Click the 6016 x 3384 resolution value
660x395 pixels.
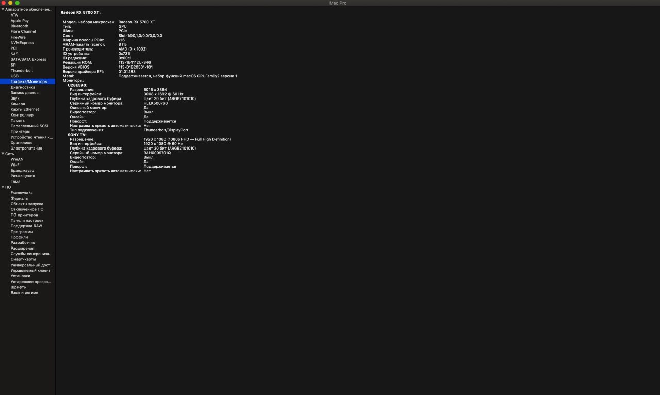155,90
